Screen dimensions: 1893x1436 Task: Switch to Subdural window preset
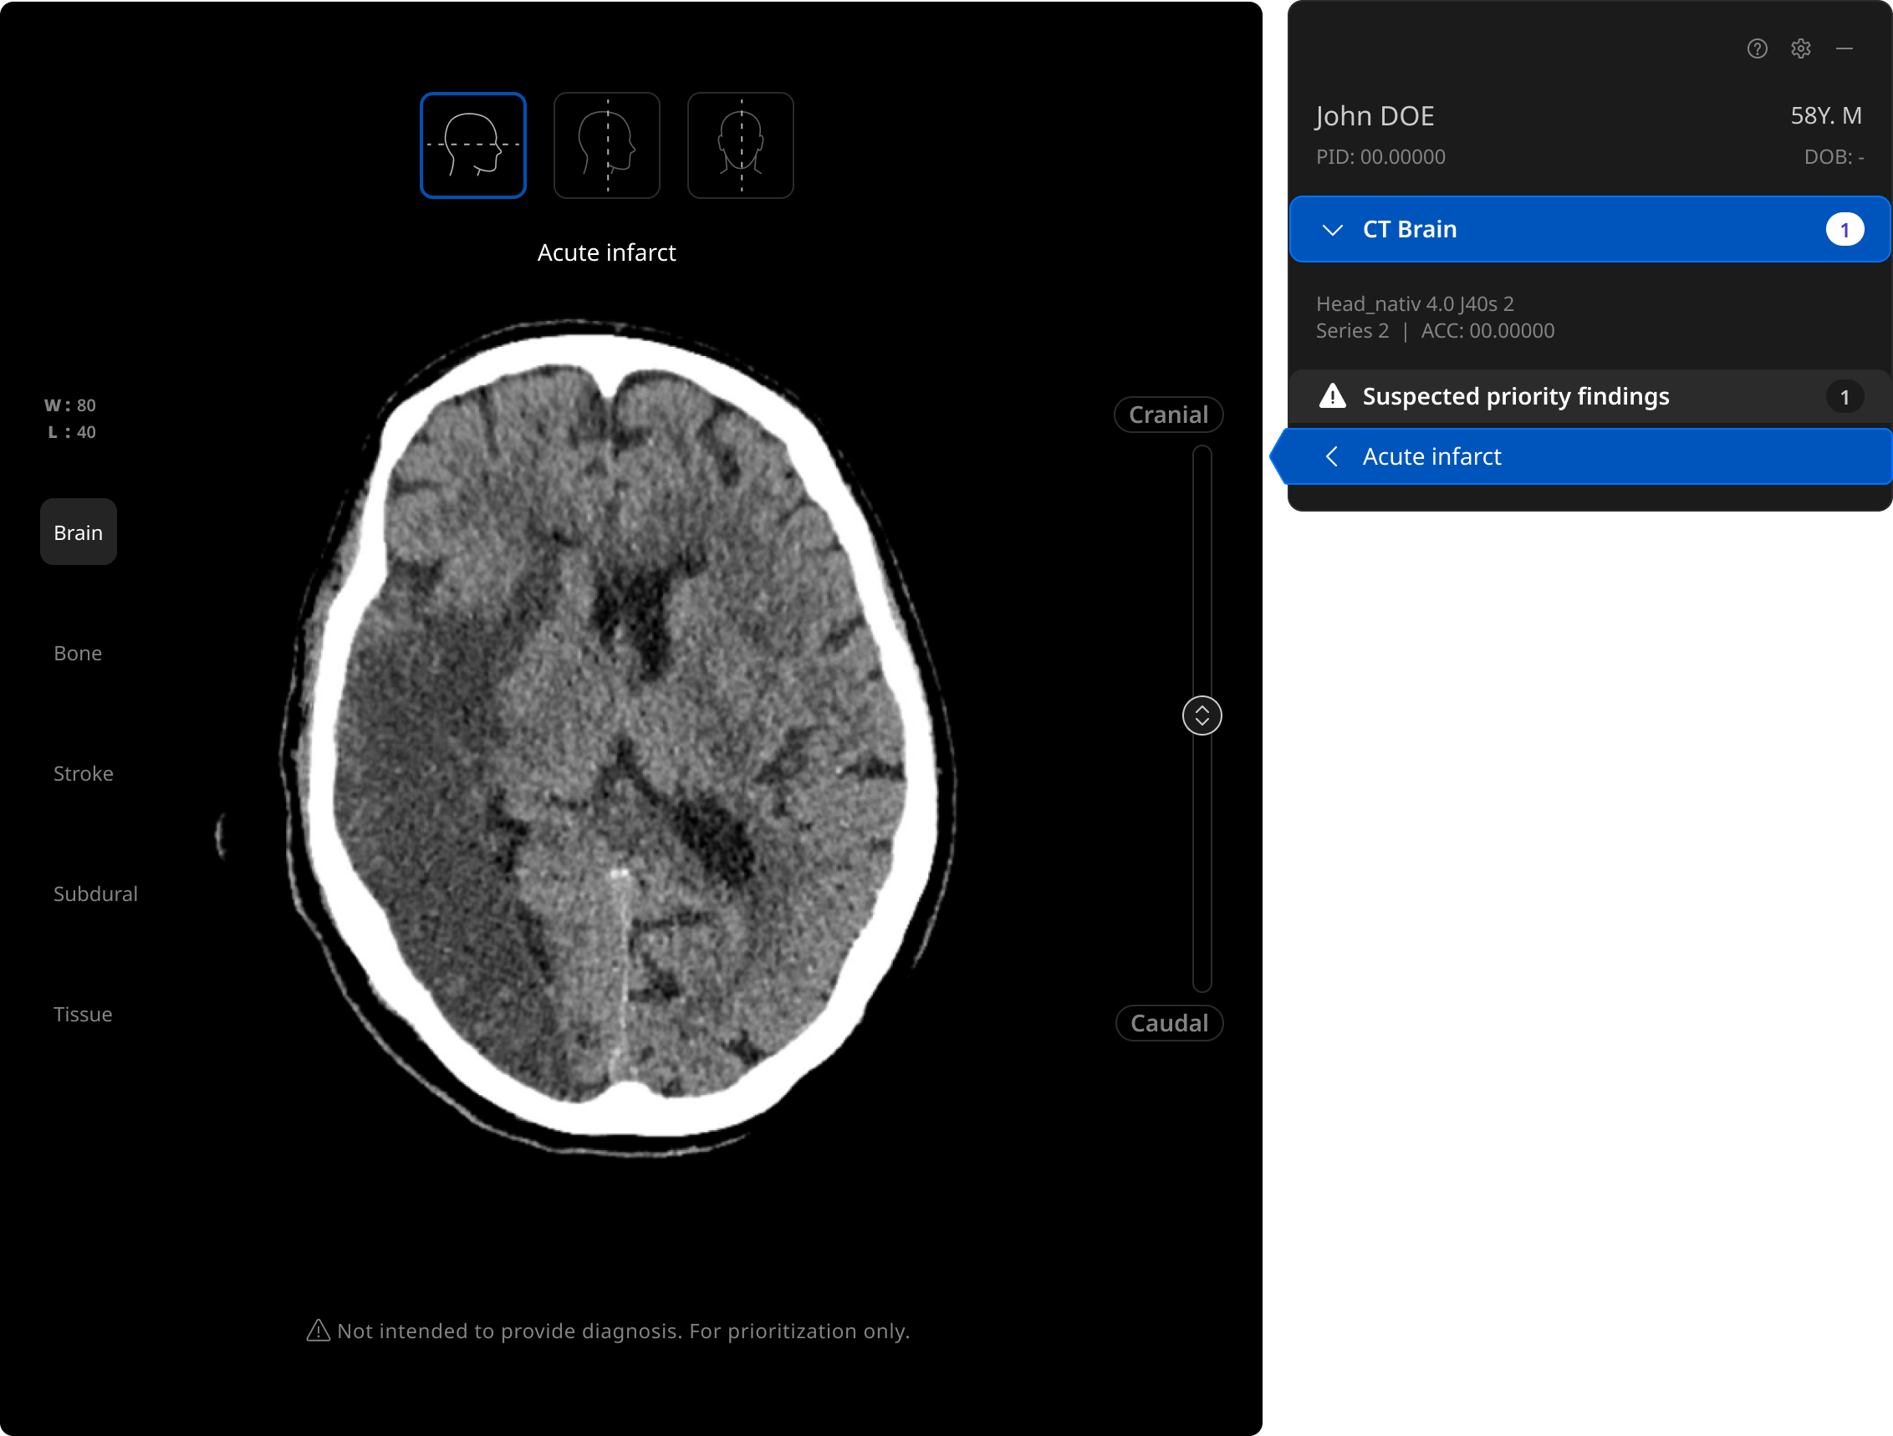95,894
